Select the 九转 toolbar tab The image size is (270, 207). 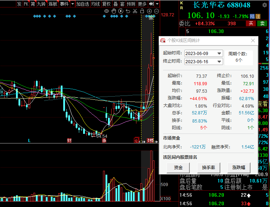point(42,4)
